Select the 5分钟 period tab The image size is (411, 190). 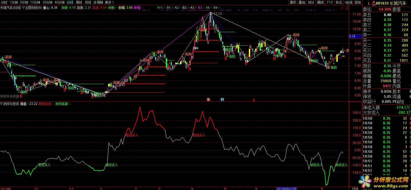point(24,2)
